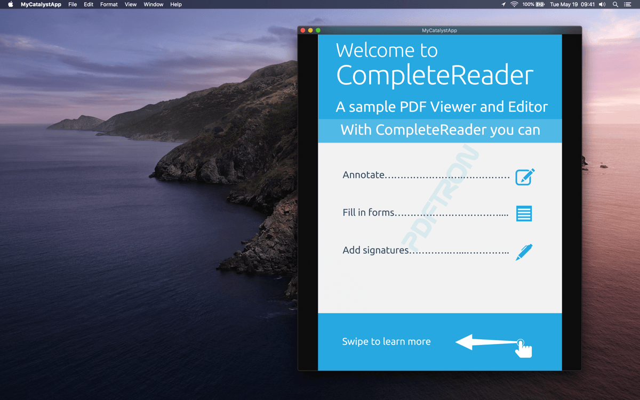The image size is (640, 400).
Task: Select the Annotate pencil icon
Action: pos(524,177)
